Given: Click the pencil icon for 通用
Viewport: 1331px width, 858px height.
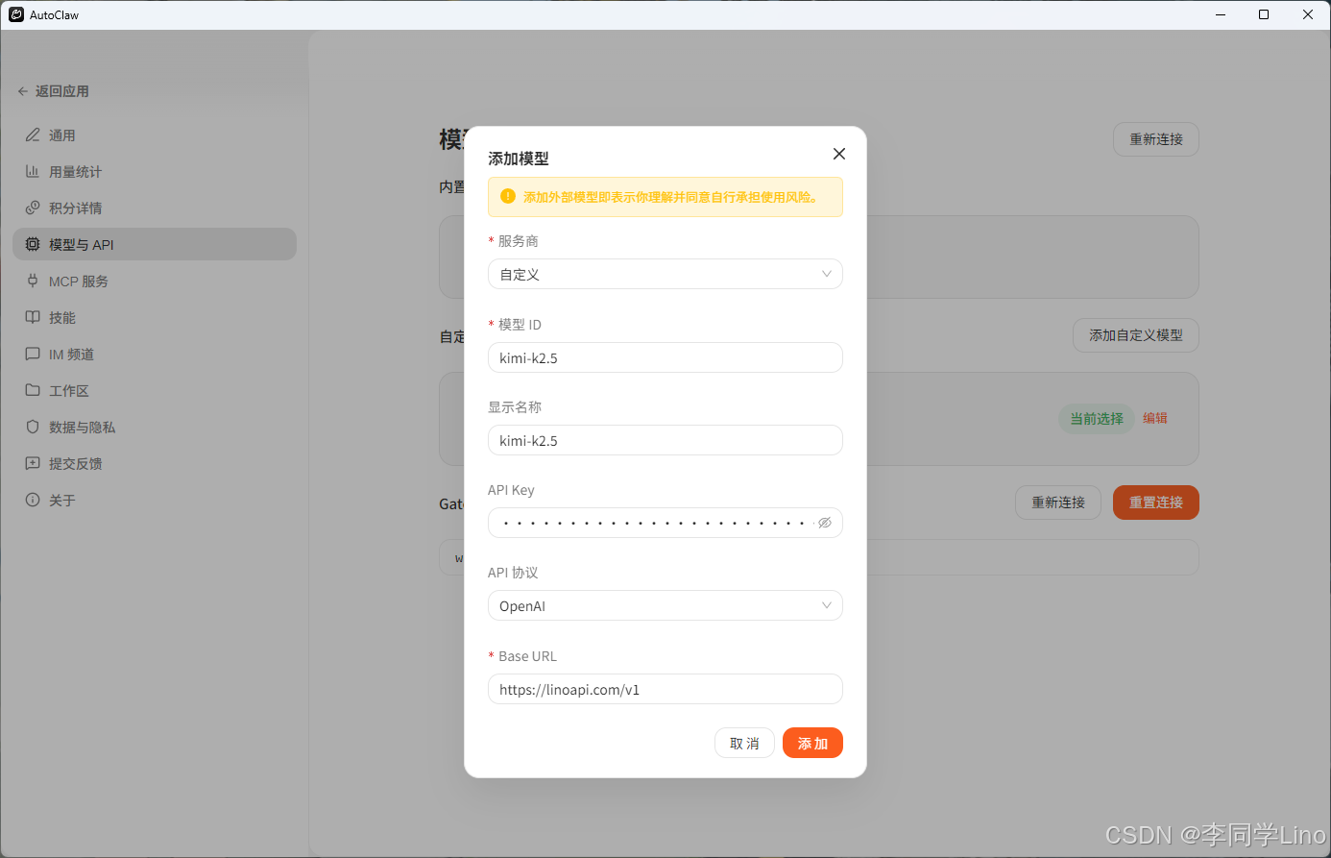Looking at the screenshot, I should pos(33,135).
